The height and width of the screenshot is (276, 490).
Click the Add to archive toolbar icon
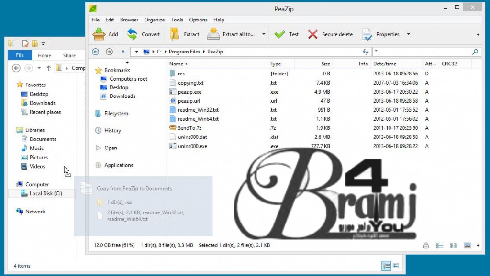pyautogui.click(x=99, y=34)
